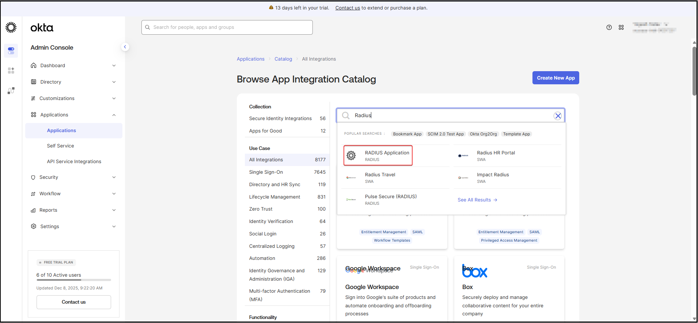
Task: Collapse sidebar with the chevron arrow button
Action: [125, 47]
